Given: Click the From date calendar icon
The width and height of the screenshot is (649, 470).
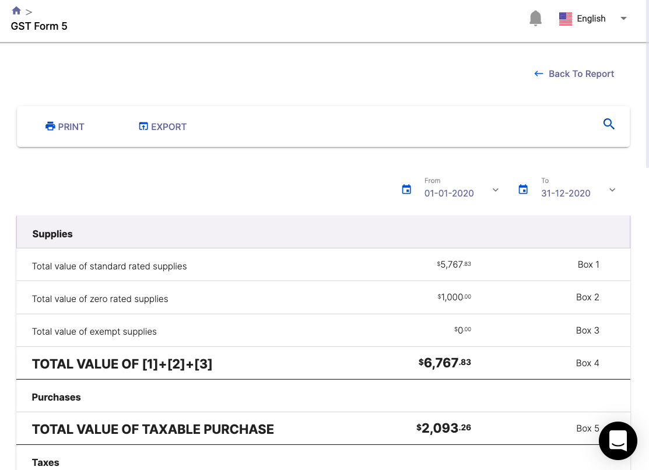Looking at the screenshot, I should click(x=407, y=190).
